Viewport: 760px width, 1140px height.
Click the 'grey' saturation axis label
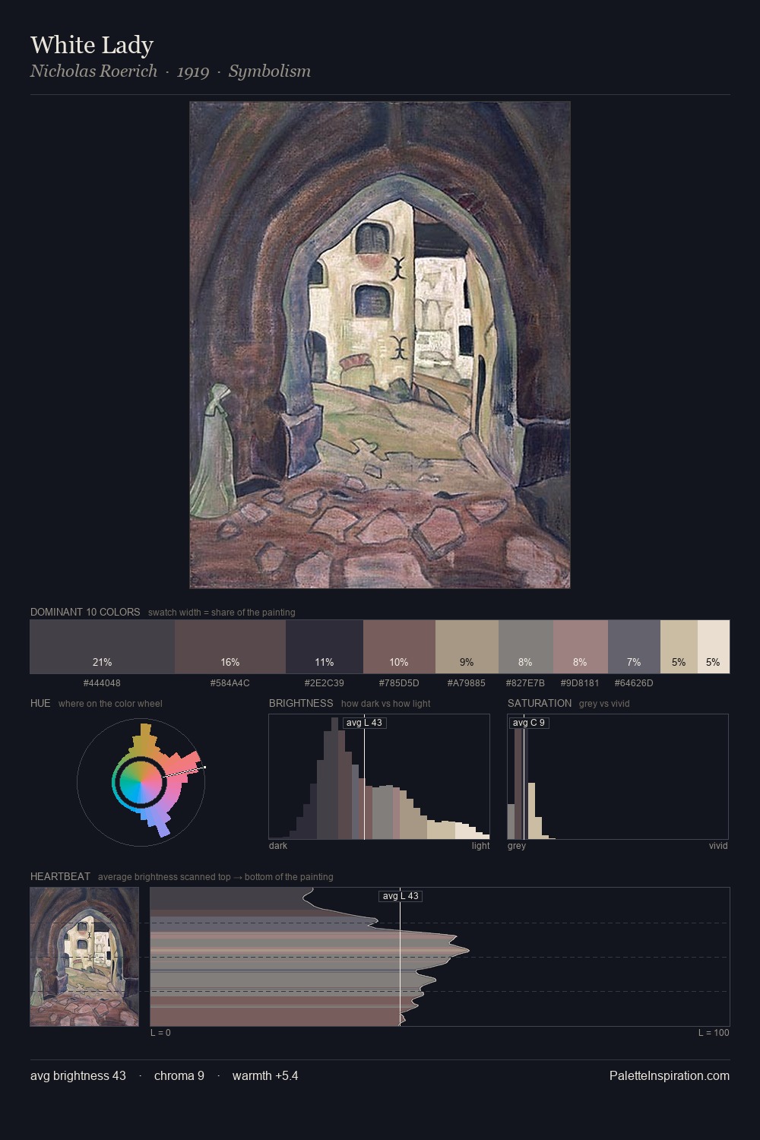tap(517, 846)
